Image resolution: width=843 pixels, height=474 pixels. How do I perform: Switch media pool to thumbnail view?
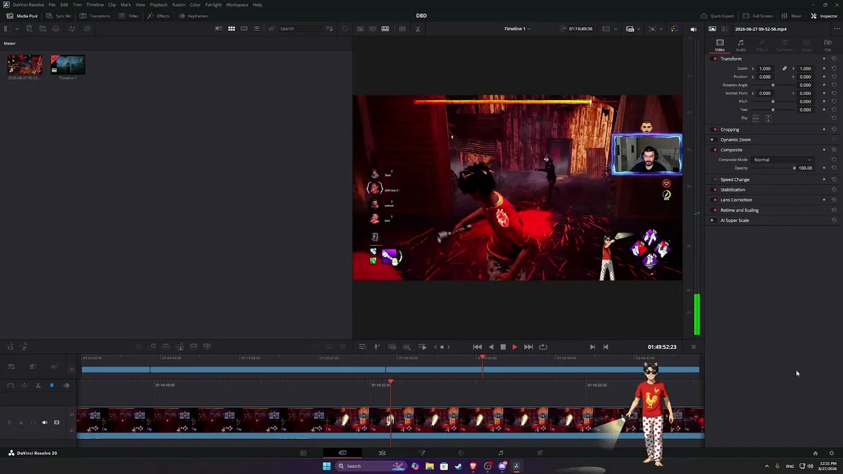pyautogui.click(x=231, y=29)
